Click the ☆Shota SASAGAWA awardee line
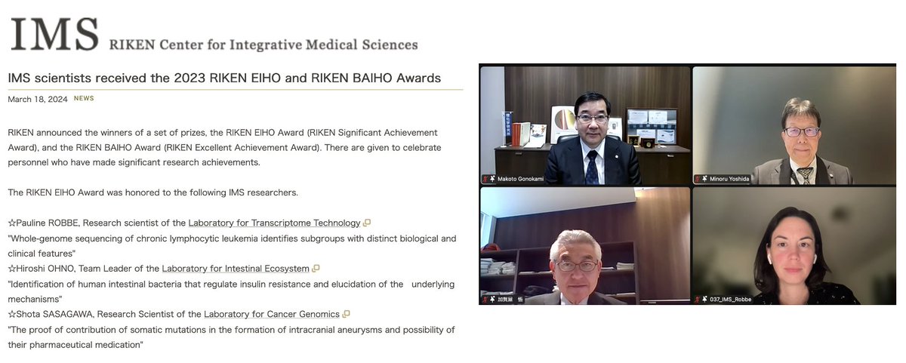 point(179,314)
